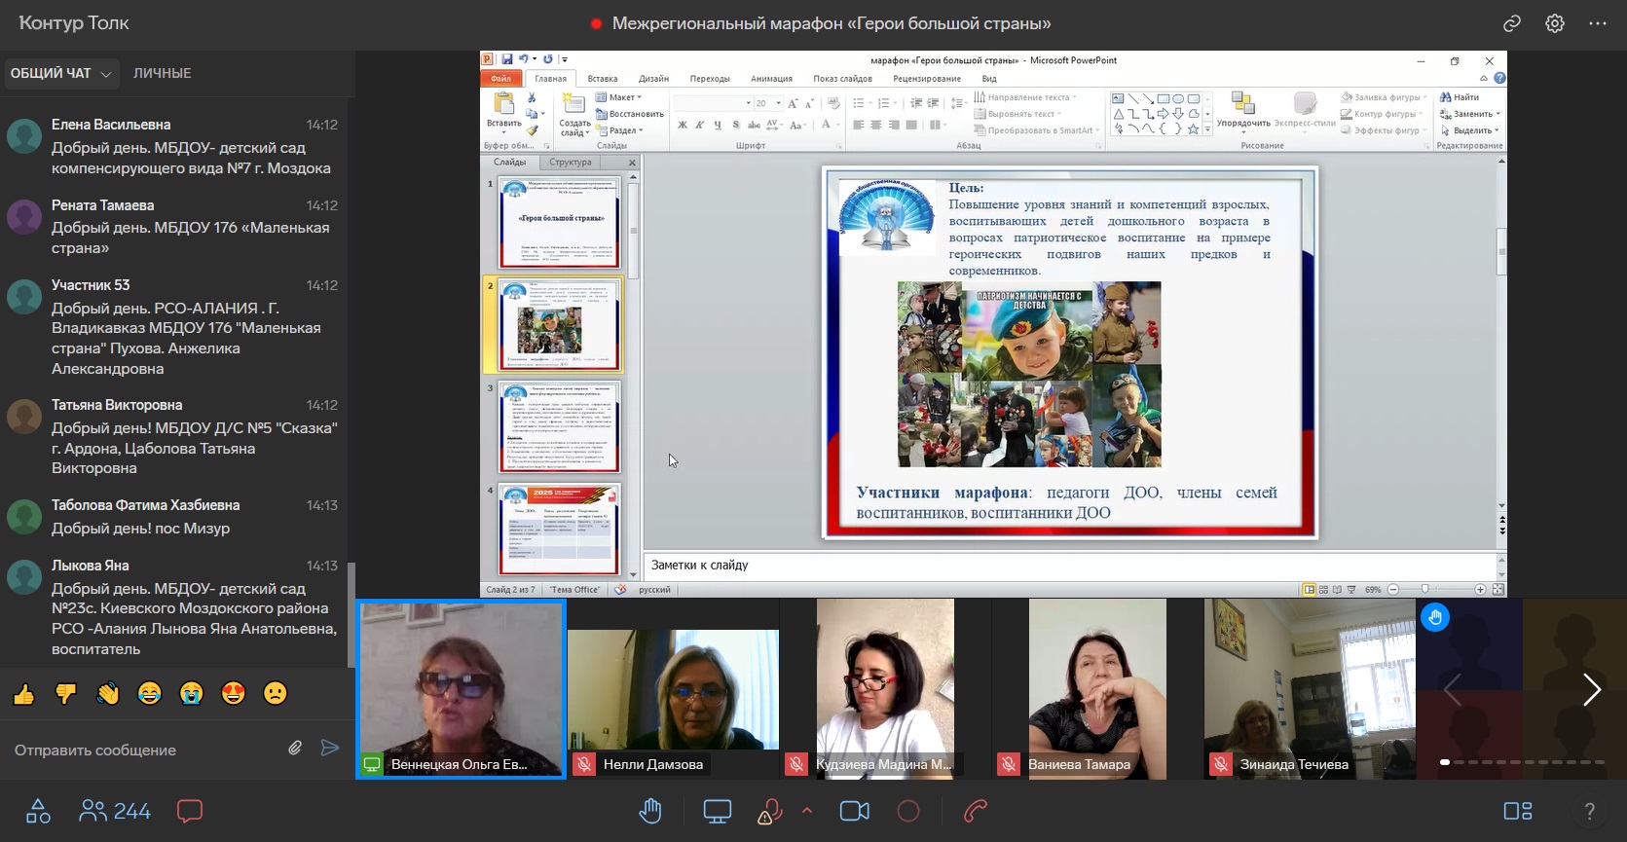Save presentation via quick access toolbar
1627x842 pixels.
[507, 59]
